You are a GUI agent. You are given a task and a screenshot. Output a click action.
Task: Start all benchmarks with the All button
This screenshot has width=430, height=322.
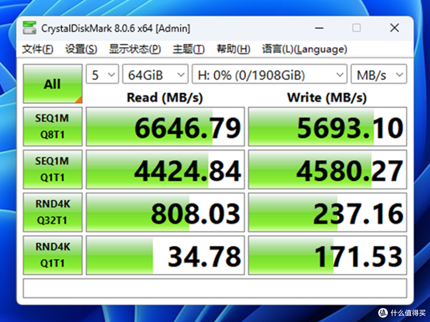pyautogui.click(x=53, y=84)
